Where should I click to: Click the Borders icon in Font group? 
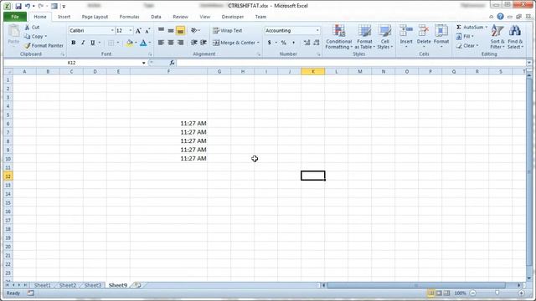pos(111,43)
